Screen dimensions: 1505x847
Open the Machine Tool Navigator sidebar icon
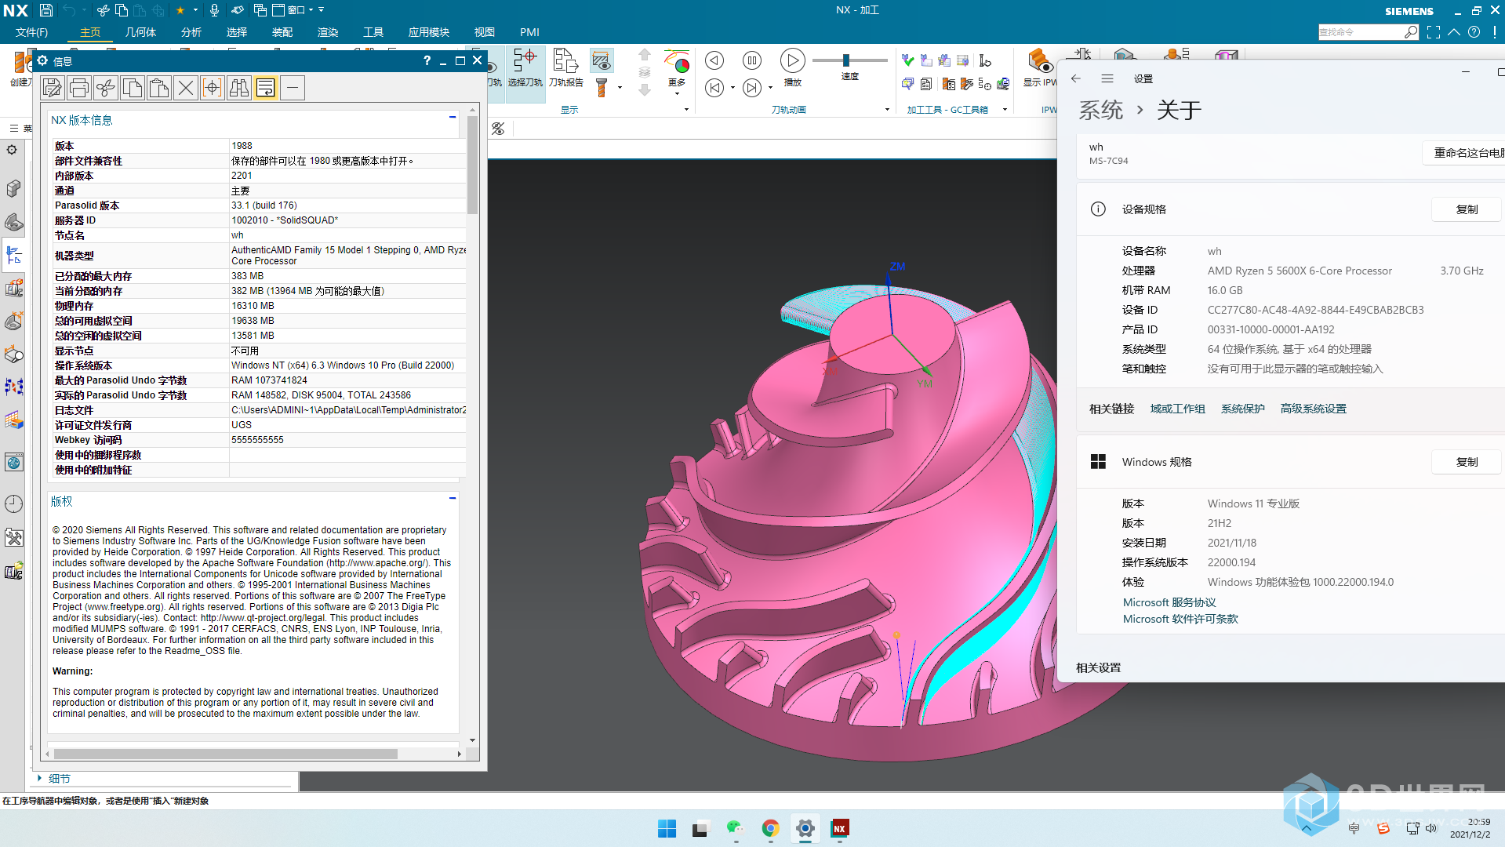13,289
